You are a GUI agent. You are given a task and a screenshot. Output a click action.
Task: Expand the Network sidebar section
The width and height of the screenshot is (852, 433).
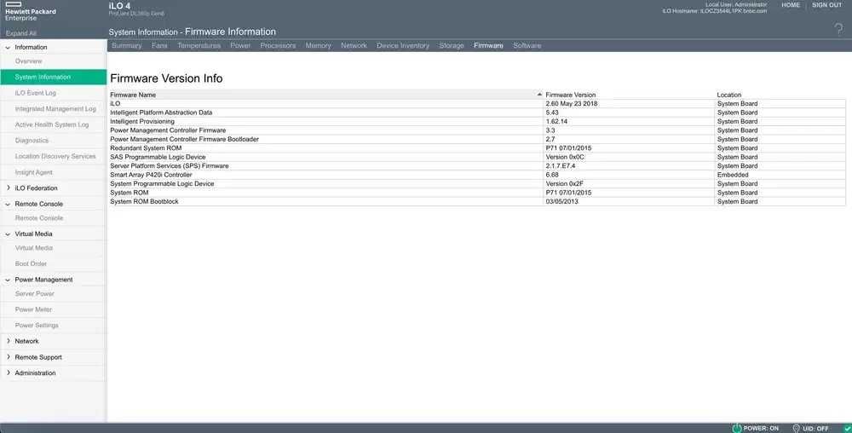8,341
